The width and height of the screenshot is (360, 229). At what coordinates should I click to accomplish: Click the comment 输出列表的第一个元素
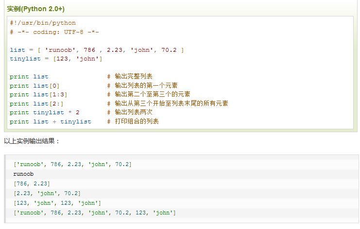[145, 86]
